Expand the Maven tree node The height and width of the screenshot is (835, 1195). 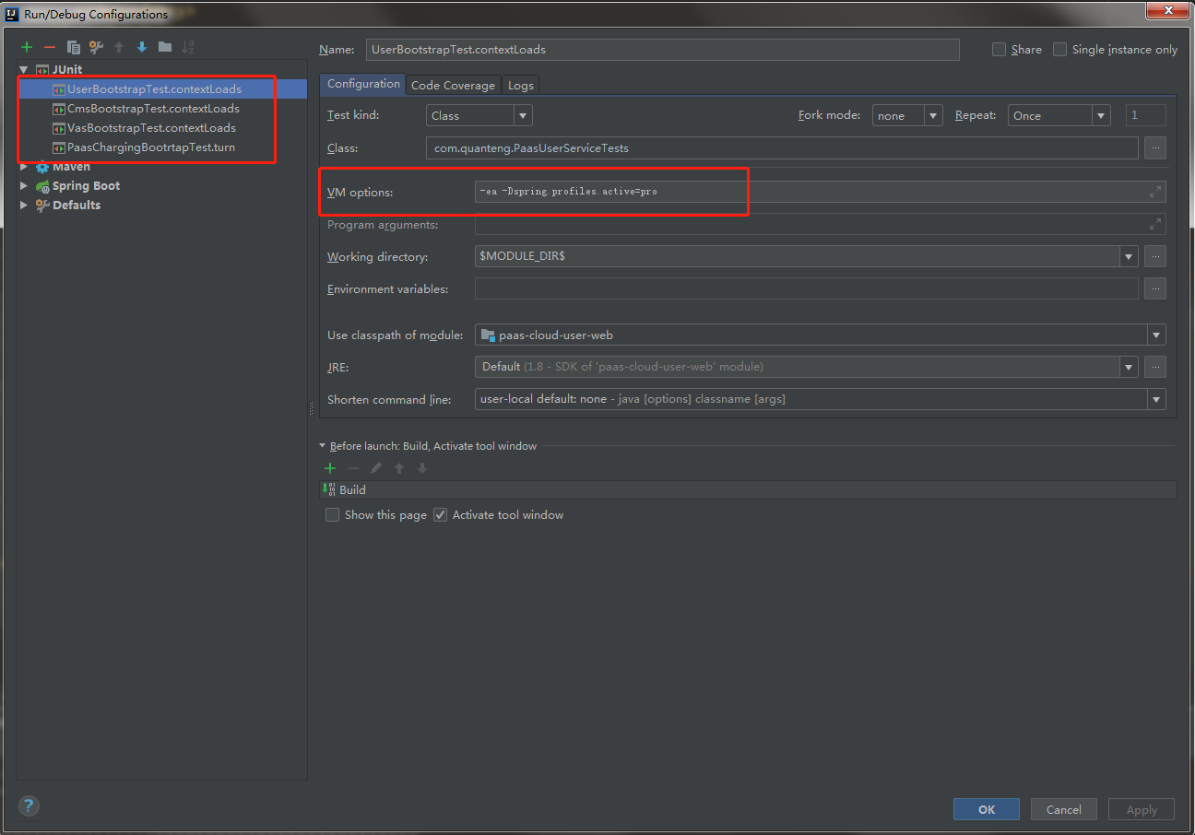(24, 167)
